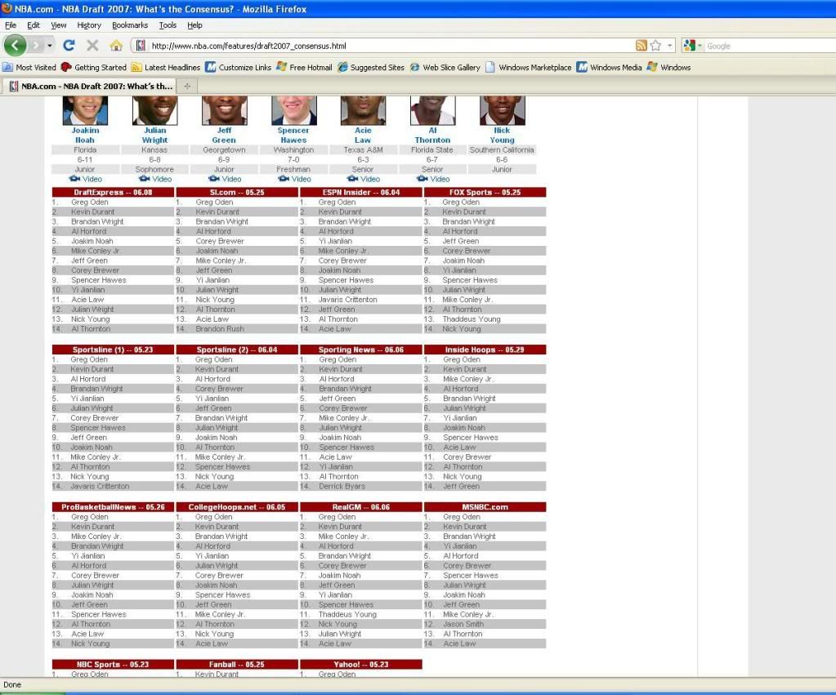Click the Google search engine icon
836x695 pixels.
pyautogui.click(x=690, y=46)
